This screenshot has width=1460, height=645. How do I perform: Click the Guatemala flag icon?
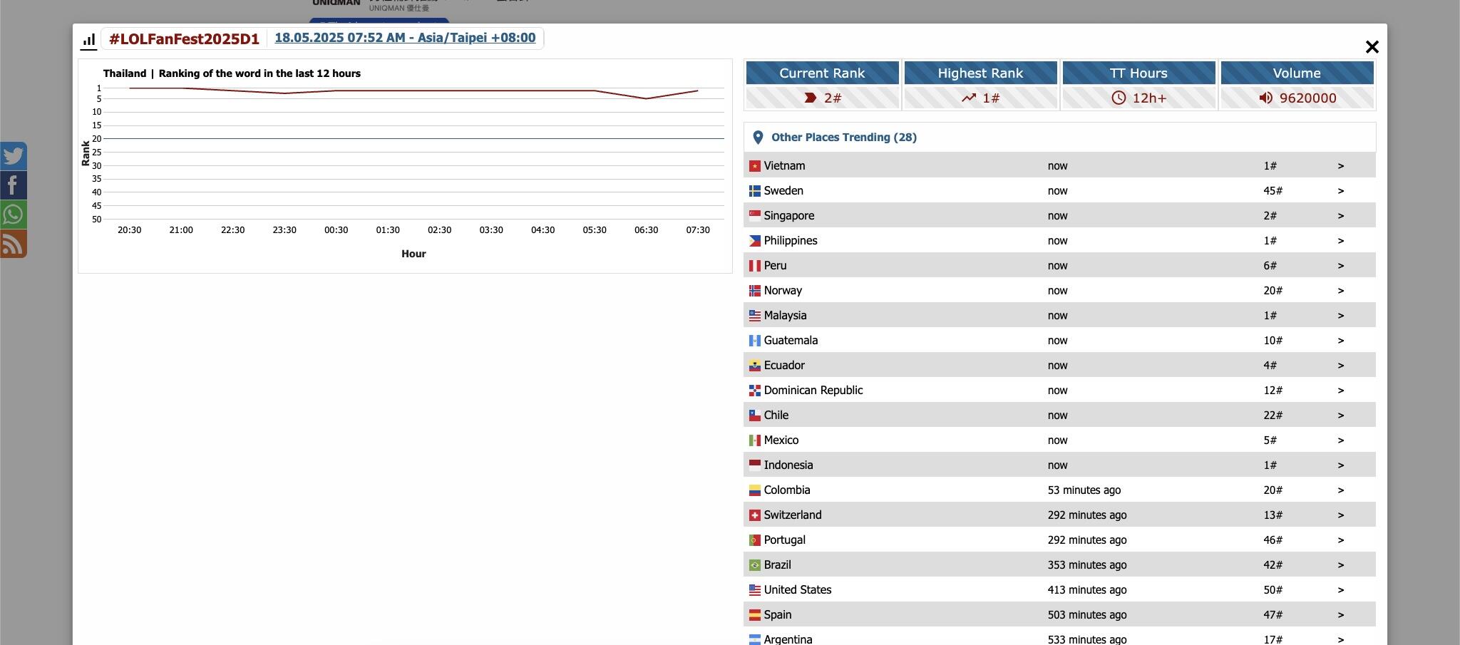point(755,341)
